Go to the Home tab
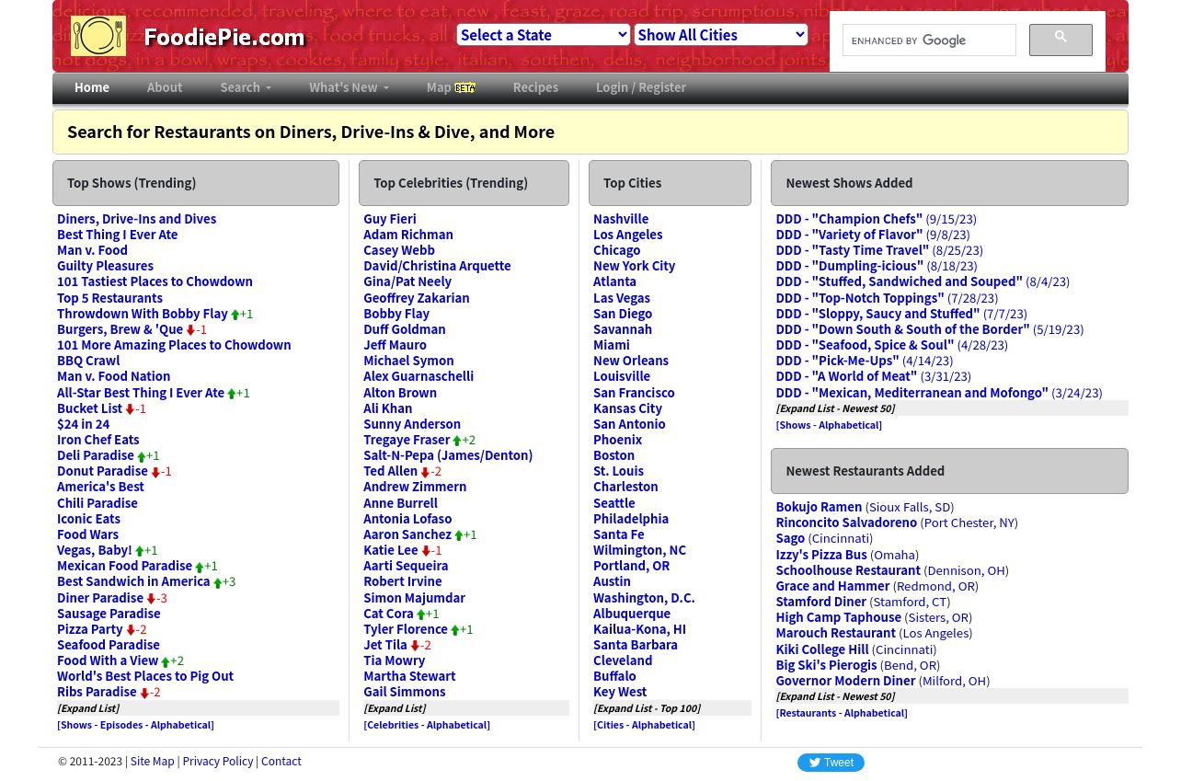 92,87
